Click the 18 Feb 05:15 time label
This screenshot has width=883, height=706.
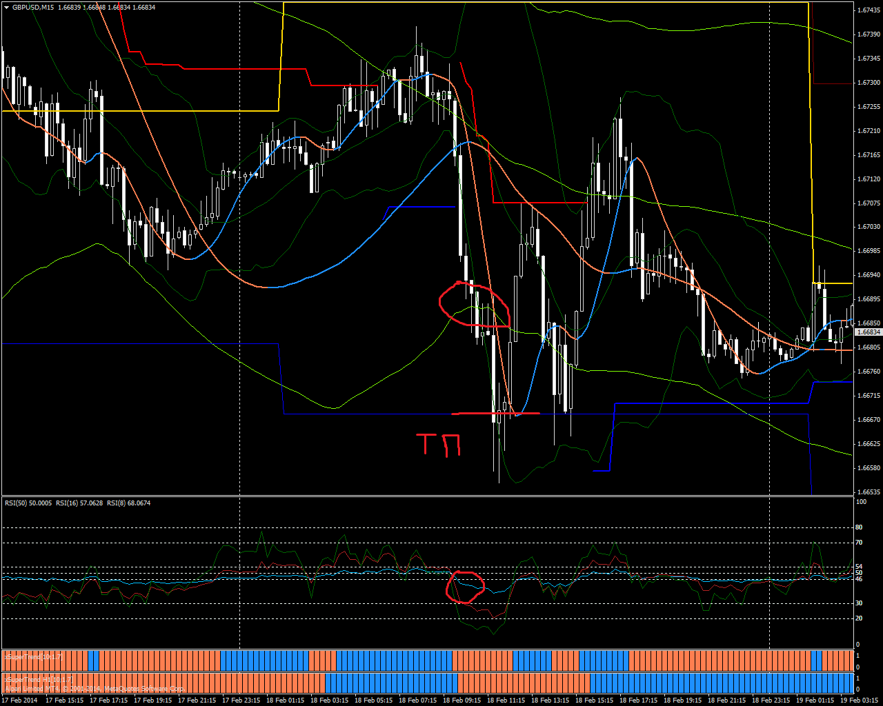pyautogui.click(x=373, y=700)
